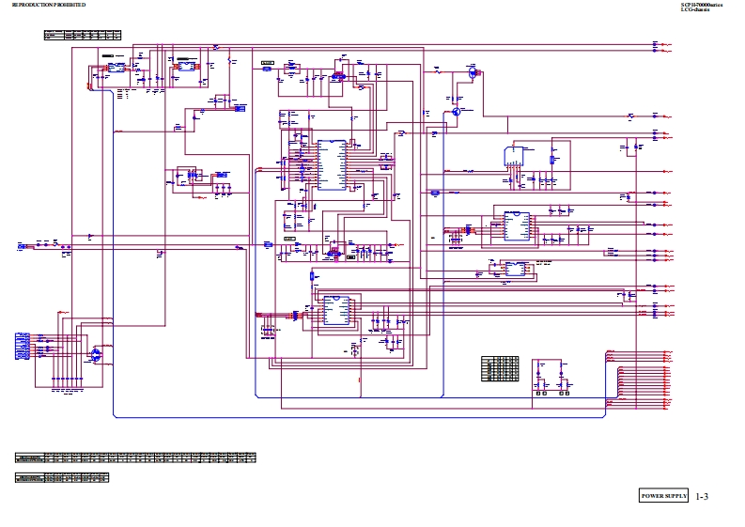The height and width of the screenshot is (527, 745).
Task: Click the small IC below the wide right chip
Action: click(514, 269)
